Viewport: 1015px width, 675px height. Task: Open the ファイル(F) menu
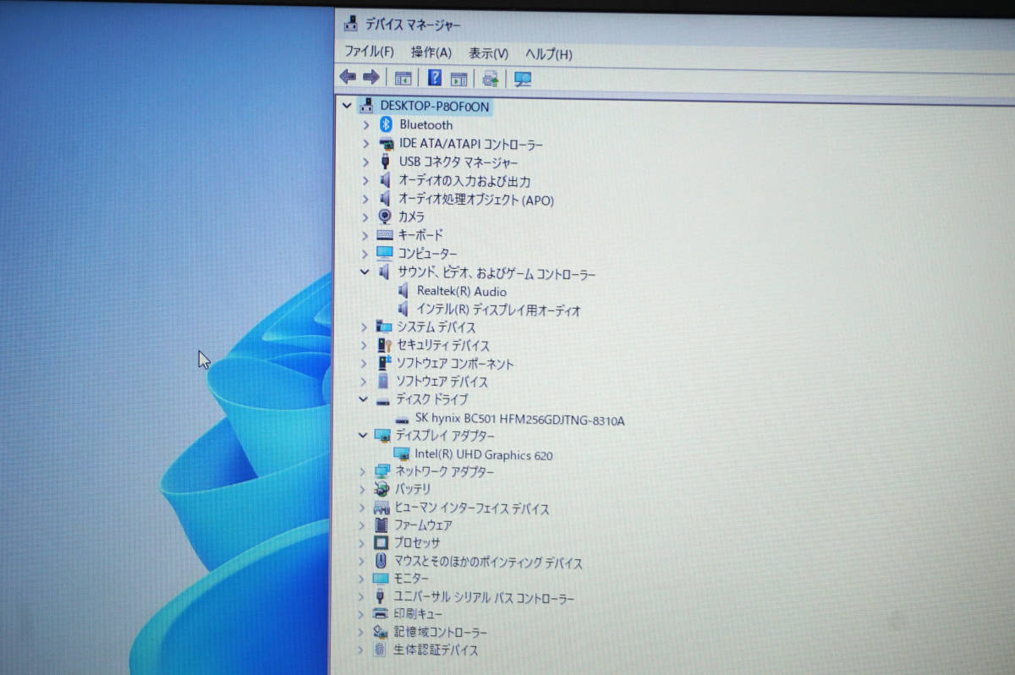click(x=370, y=52)
